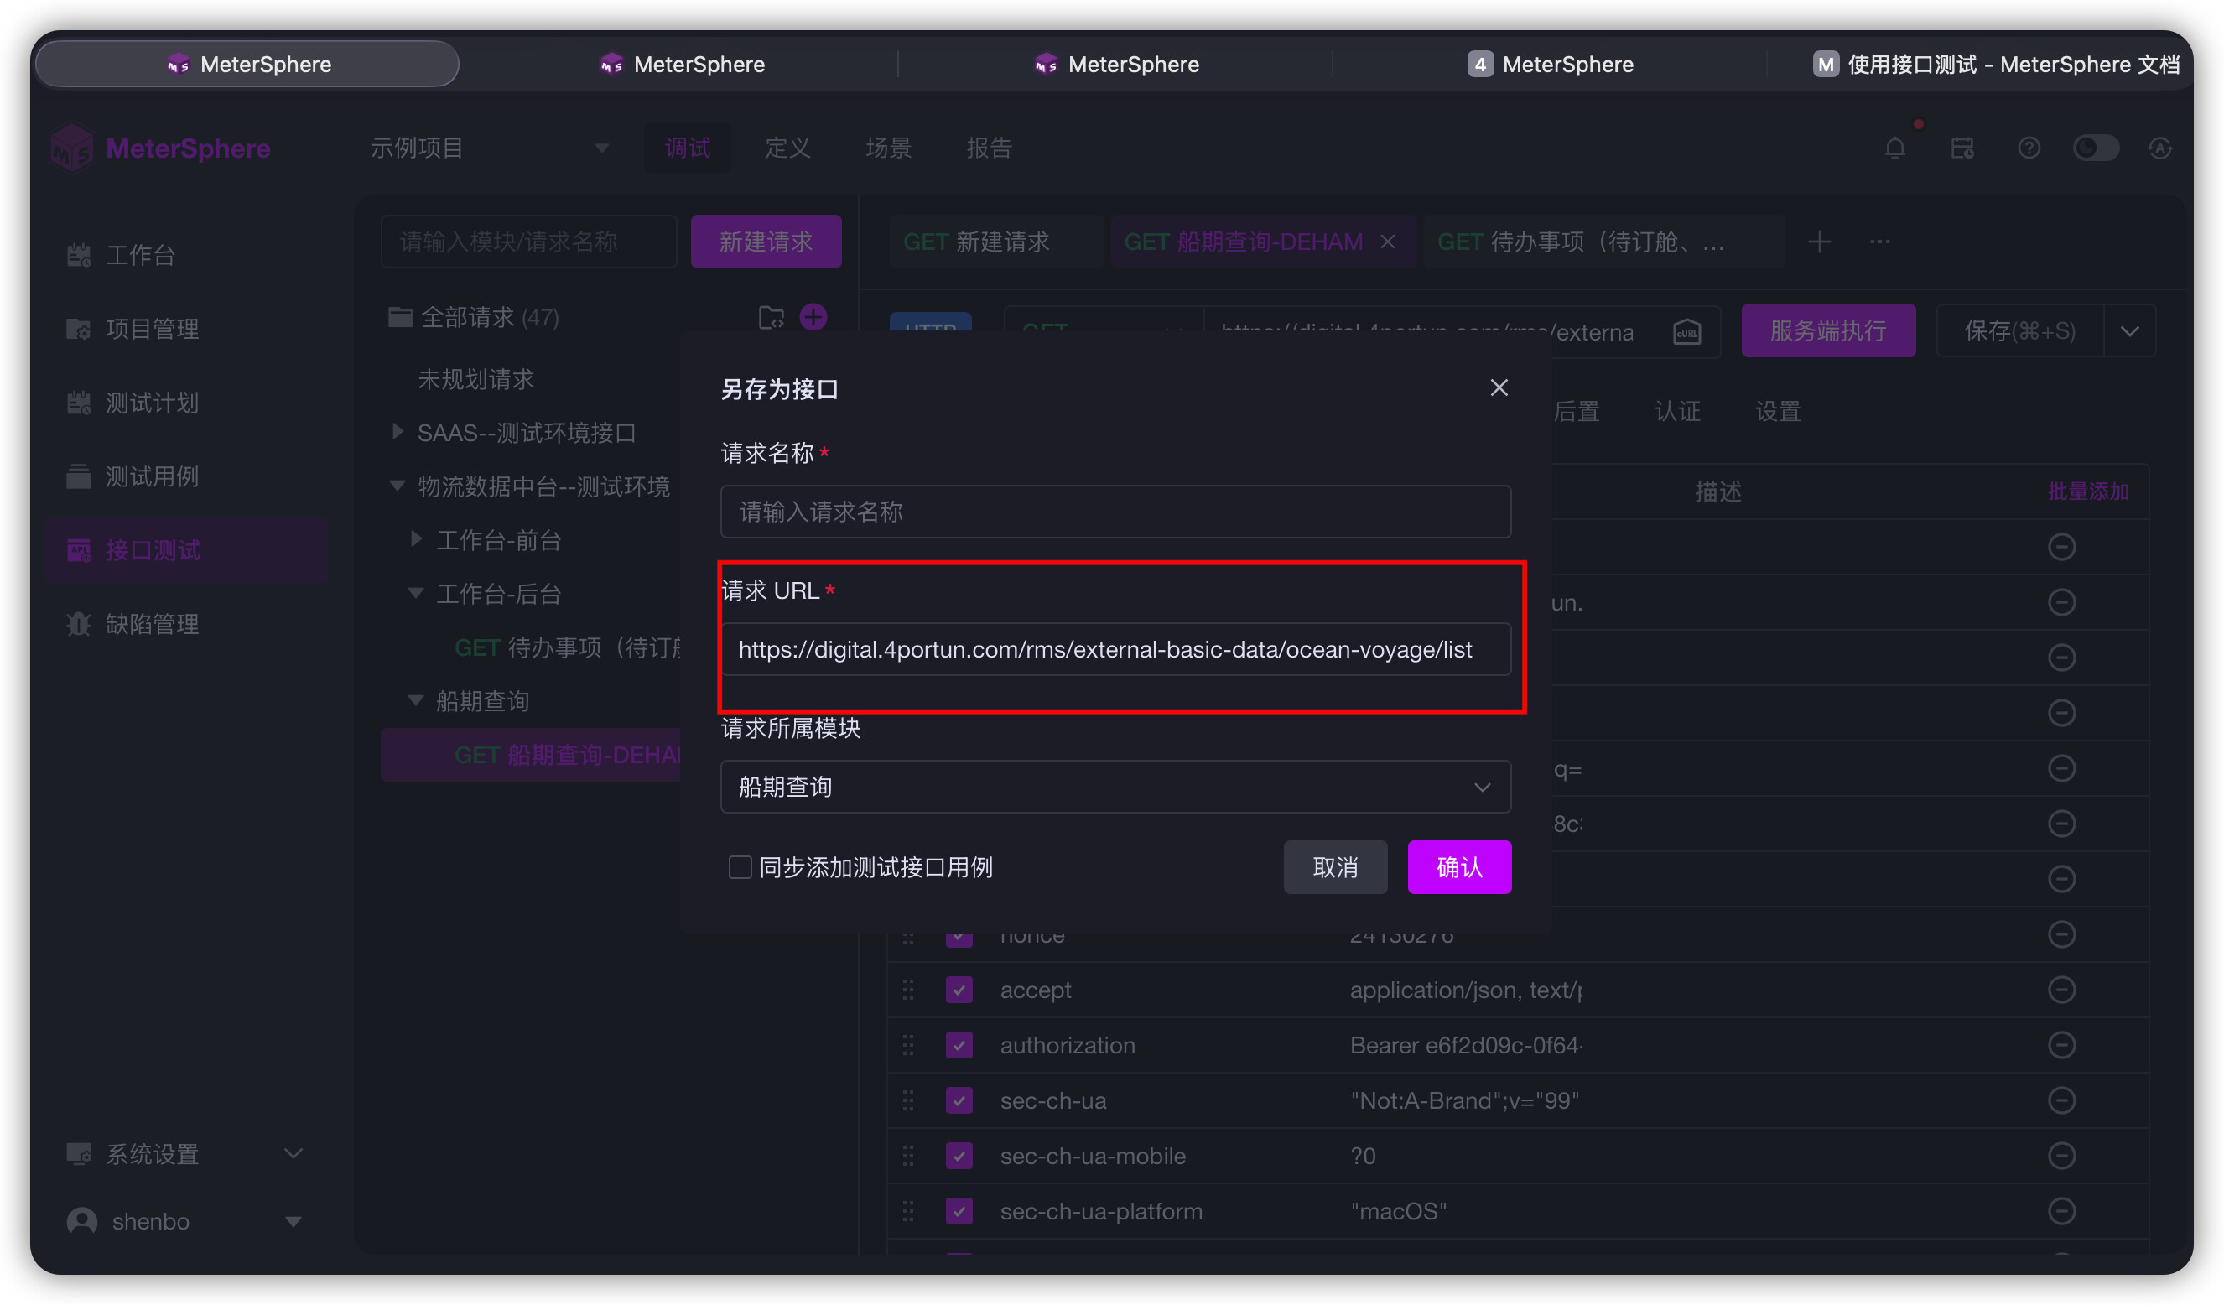
Task: Click the notification bell icon
Action: pos(1894,148)
